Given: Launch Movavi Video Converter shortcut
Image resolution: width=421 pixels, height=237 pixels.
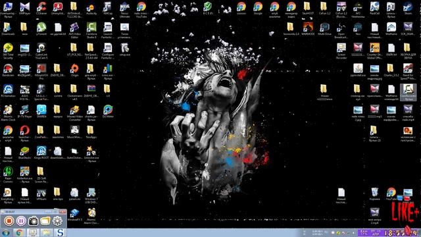Looking at the screenshot, I should (74, 113).
